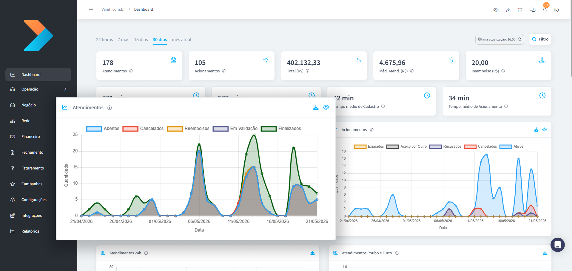Toggle Abertos legend series

103,129
